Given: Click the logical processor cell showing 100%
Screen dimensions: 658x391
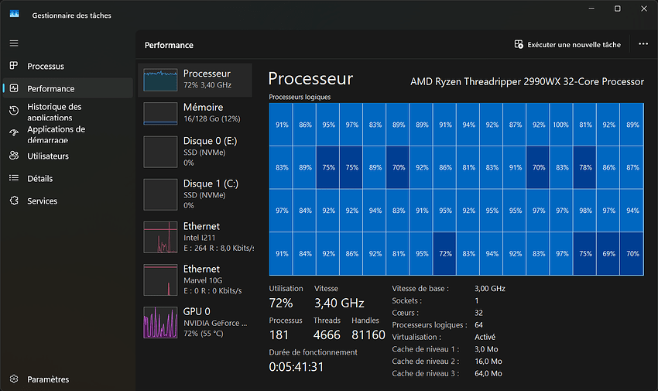Looking at the screenshot, I should pyautogui.click(x=560, y=125).
